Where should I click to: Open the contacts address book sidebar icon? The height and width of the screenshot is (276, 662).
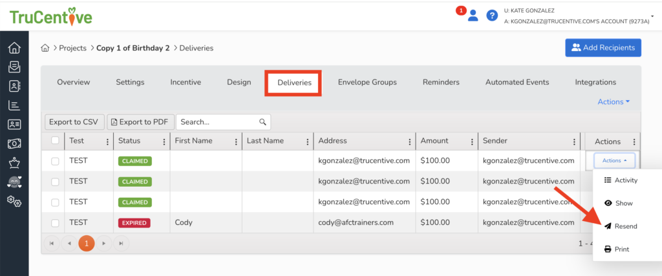pyautogui.click(x=14, y=85)
